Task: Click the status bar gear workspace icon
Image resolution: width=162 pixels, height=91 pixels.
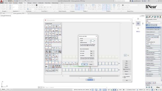Action: pyautogui.click(x=124, y=90)
